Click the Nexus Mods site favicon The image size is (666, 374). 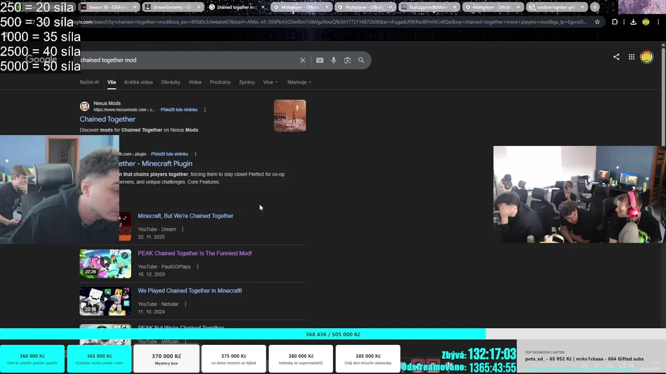click(x=84, y=106)
